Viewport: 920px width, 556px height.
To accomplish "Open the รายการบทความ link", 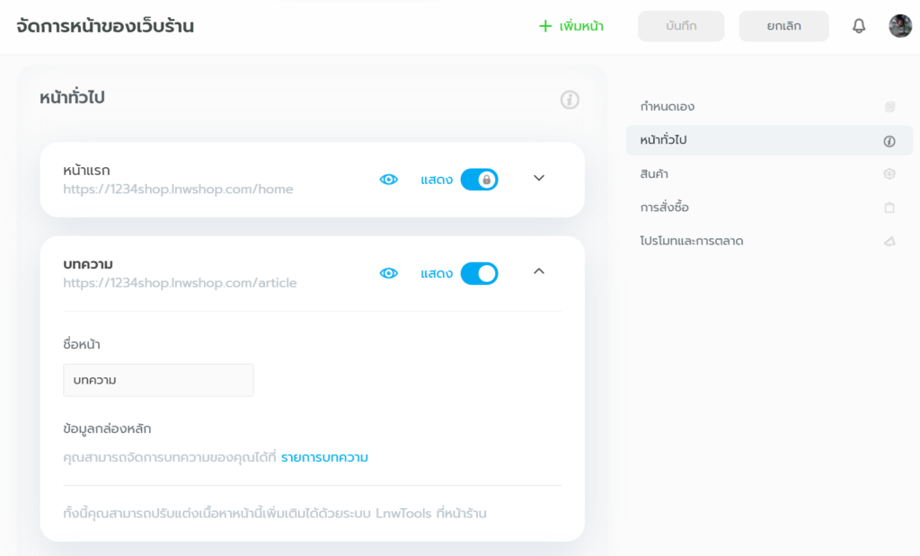I will [x=324, y=458].
